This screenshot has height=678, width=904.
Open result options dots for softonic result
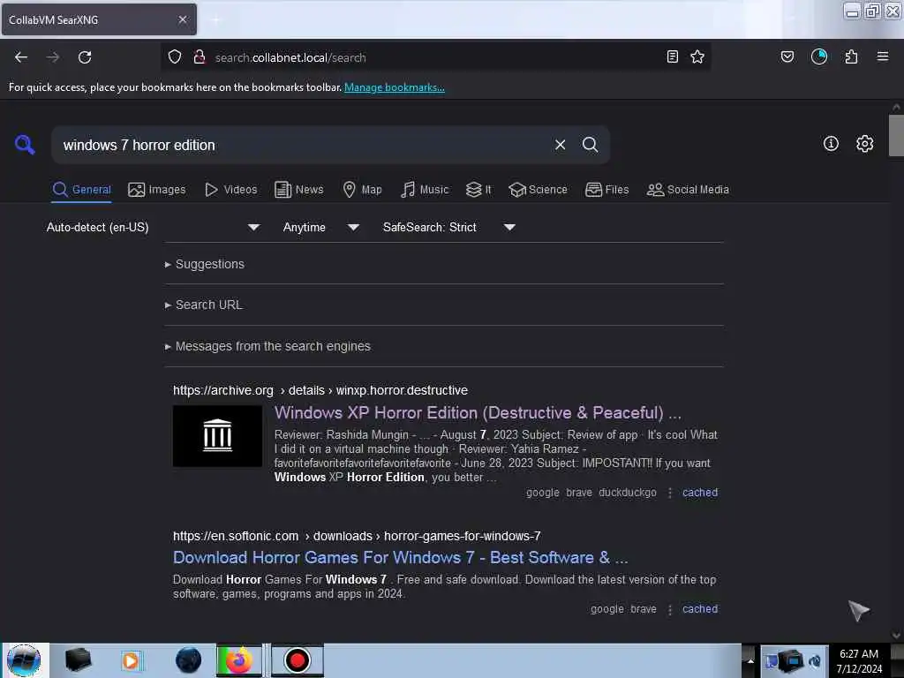[670, 609]
